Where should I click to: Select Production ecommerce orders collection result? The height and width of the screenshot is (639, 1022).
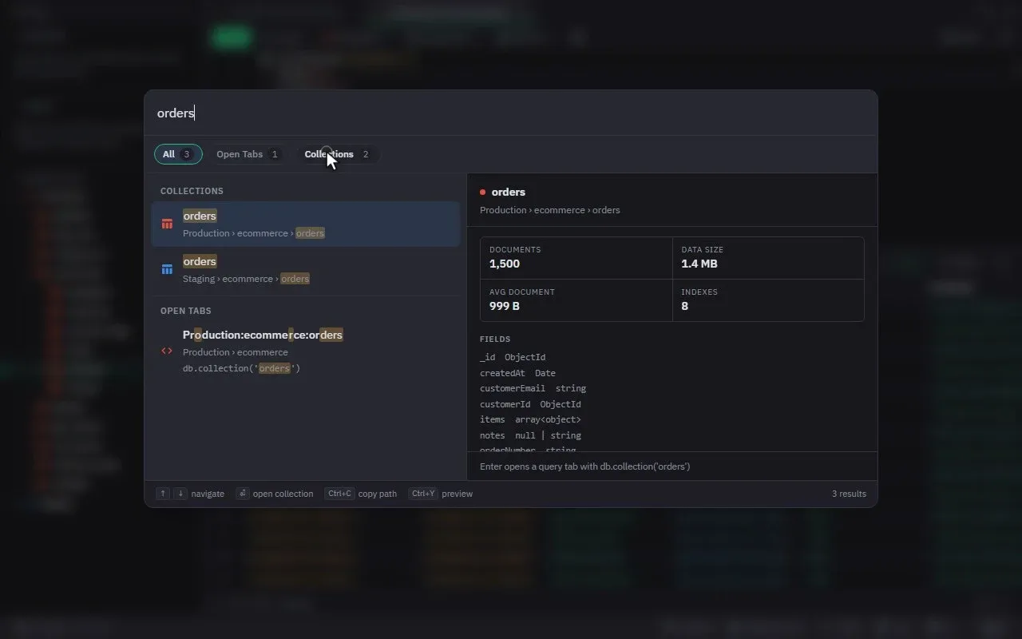coord(306,224)
